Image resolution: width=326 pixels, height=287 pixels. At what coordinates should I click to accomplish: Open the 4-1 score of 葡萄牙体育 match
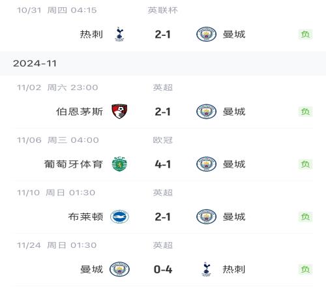tap(163, 164)
